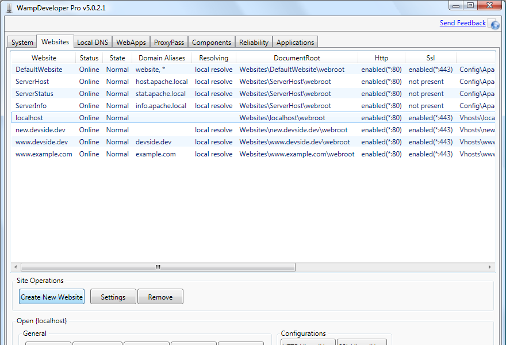Click the Remove button

[x=160, y=297]
